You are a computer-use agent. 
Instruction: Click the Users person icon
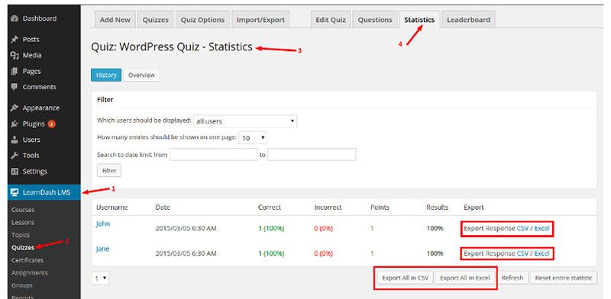click(15, 140)
